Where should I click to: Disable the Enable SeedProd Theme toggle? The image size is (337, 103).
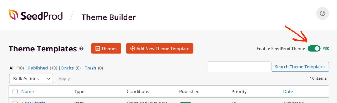314,49
